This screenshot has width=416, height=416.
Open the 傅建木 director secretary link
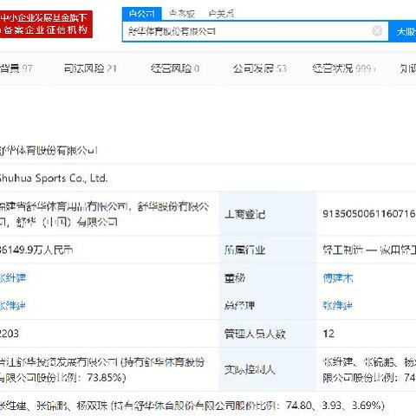pos(338,278)
